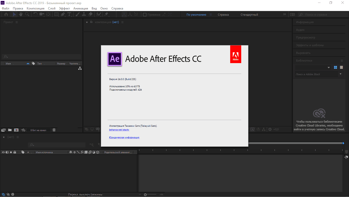Image resolution: width=349 pixels, height=197 pixels.
Task: Expand the workspace overflow double-arrow
Action: click(284, 15)
